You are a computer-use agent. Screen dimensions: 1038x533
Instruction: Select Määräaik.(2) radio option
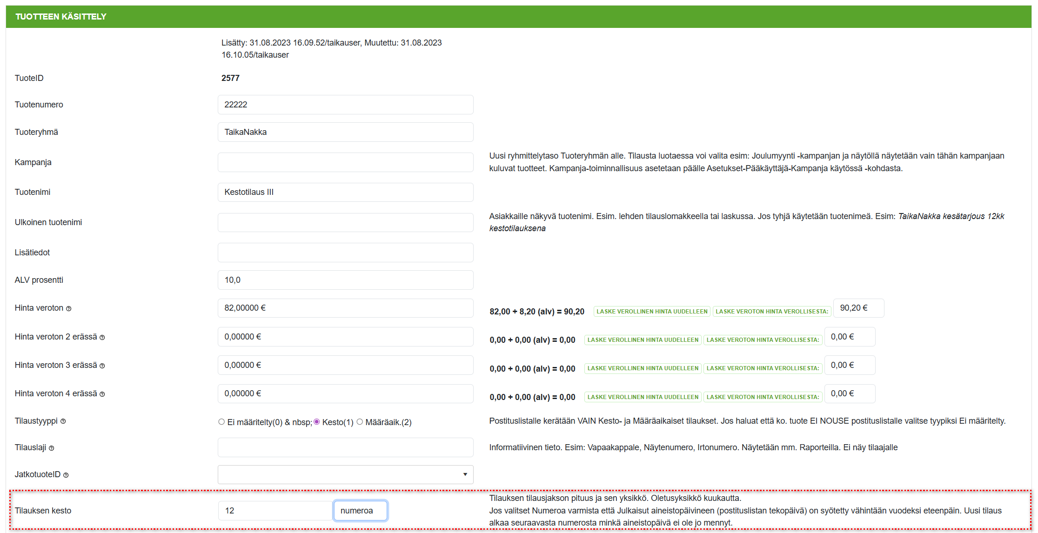[x=360, y=422]
